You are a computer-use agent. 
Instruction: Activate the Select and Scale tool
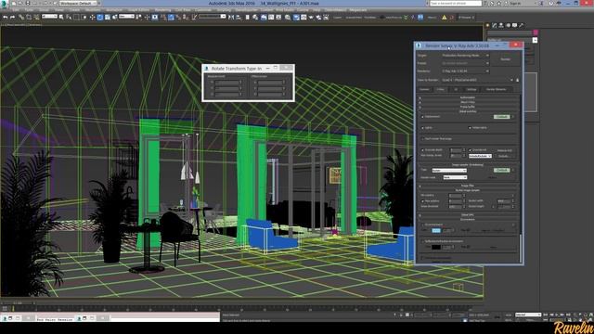pyautogui.click(x=108, y=17)
